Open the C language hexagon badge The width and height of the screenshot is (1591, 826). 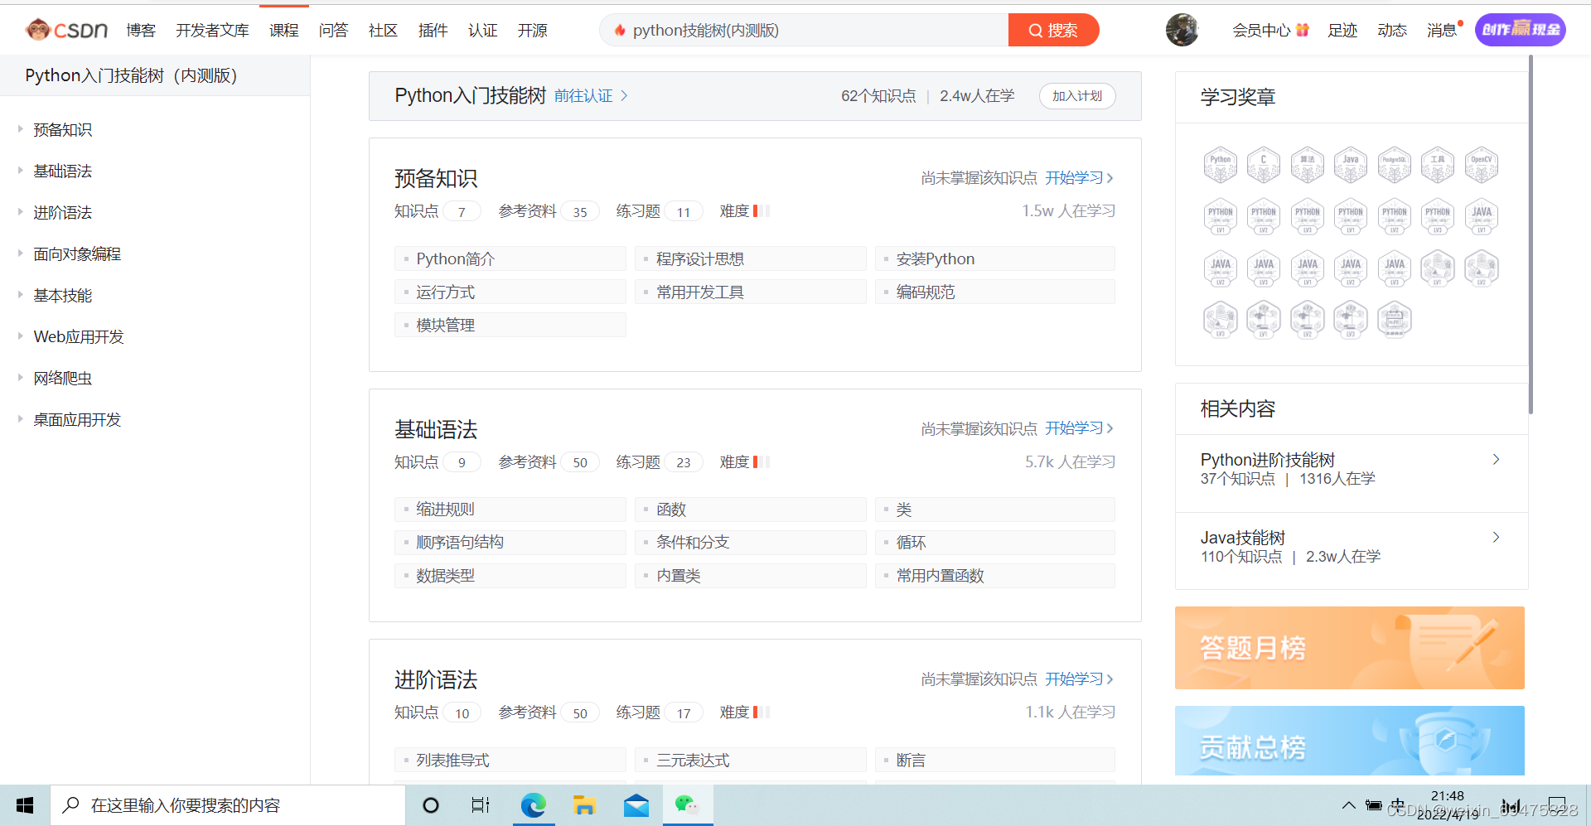(1264, 165)
